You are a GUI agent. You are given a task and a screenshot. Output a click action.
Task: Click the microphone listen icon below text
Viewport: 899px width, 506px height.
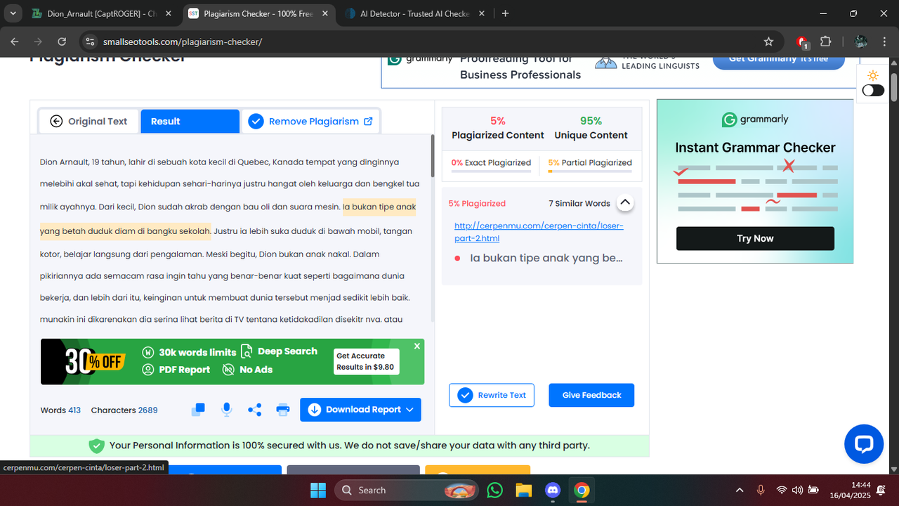226,410
